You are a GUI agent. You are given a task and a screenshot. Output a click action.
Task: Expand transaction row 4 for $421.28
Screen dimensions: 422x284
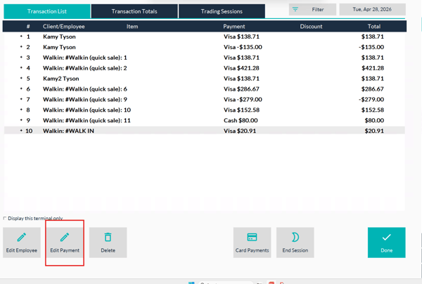(x=21, y=68)
